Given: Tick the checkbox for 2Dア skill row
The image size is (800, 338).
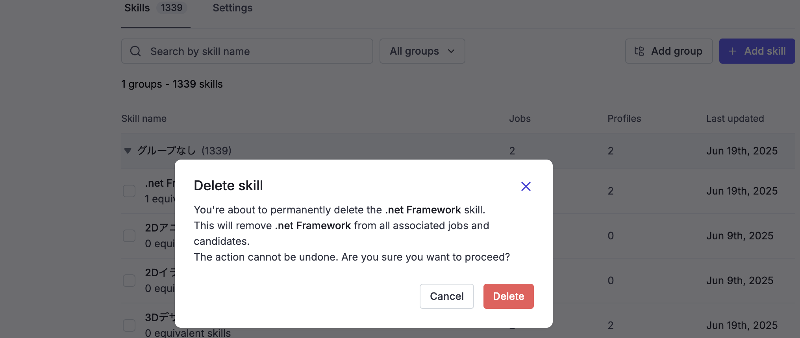Looking at the screenshot, I should (129, 236).
